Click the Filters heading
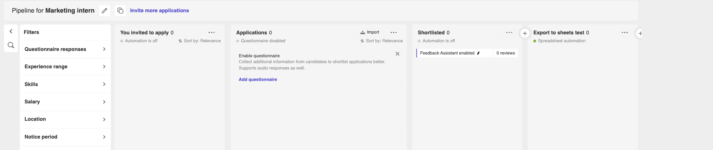This screenshot has width=713, height=150. click(31, 32)
